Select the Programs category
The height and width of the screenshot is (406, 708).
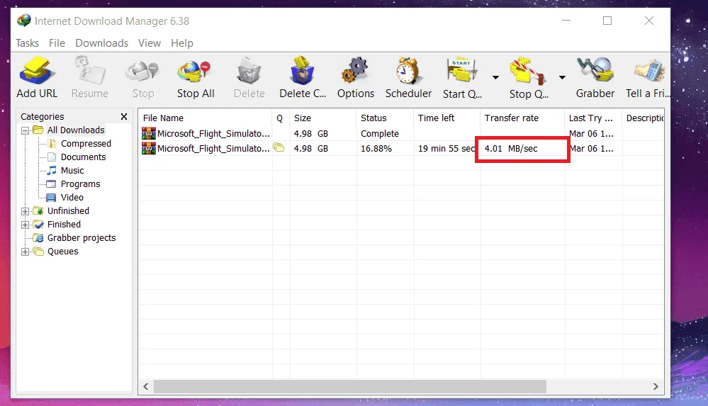[x=80, y=184]
